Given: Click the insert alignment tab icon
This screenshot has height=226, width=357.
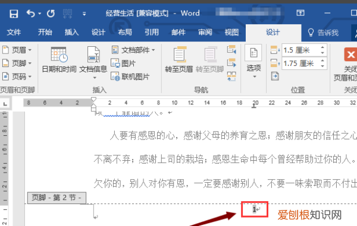Looking at the screenshot, I should [x=275, y=76].
